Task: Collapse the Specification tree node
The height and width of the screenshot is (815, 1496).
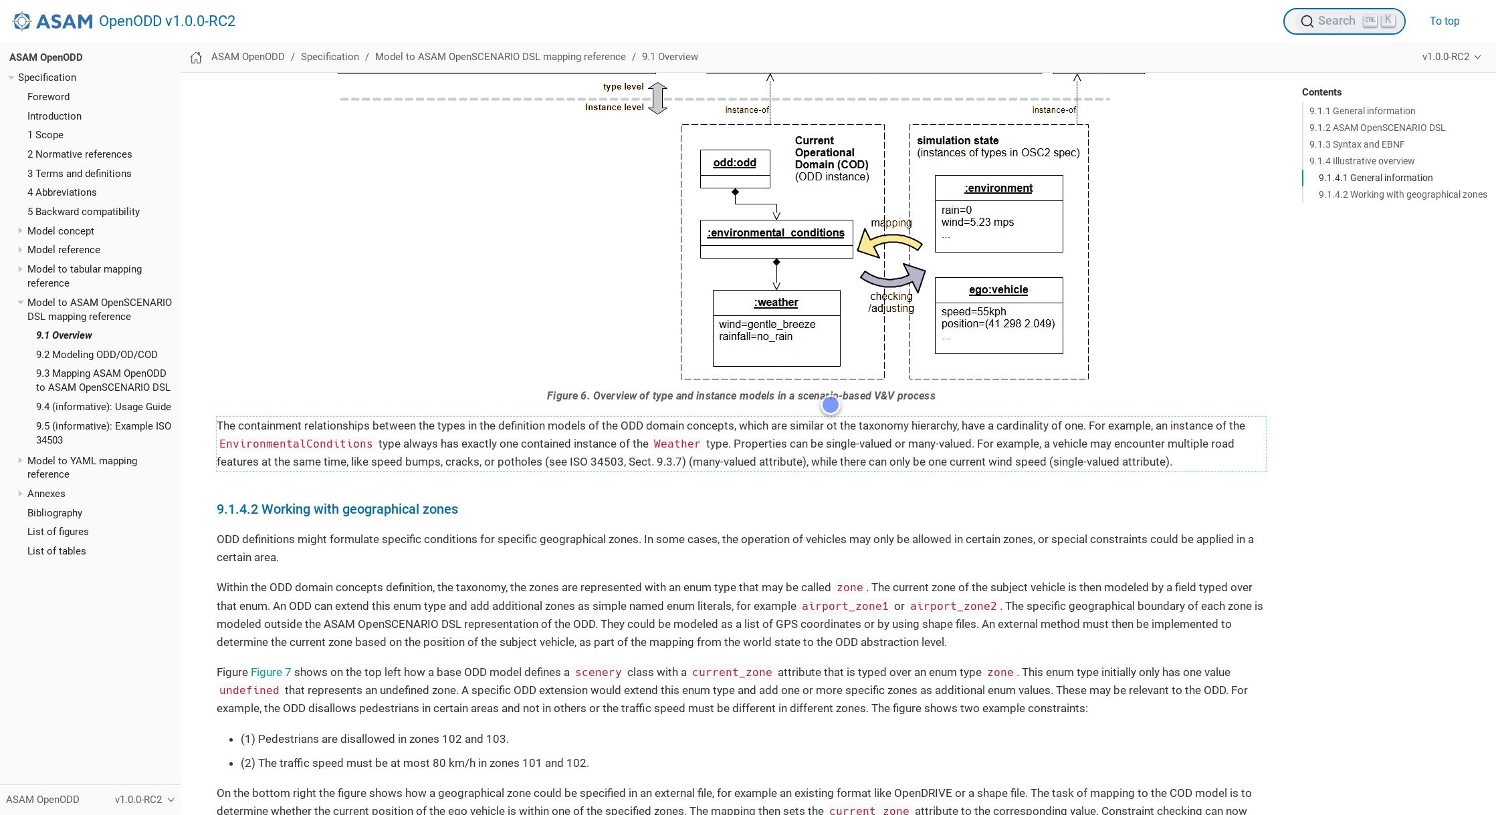Action: [11, 77]
